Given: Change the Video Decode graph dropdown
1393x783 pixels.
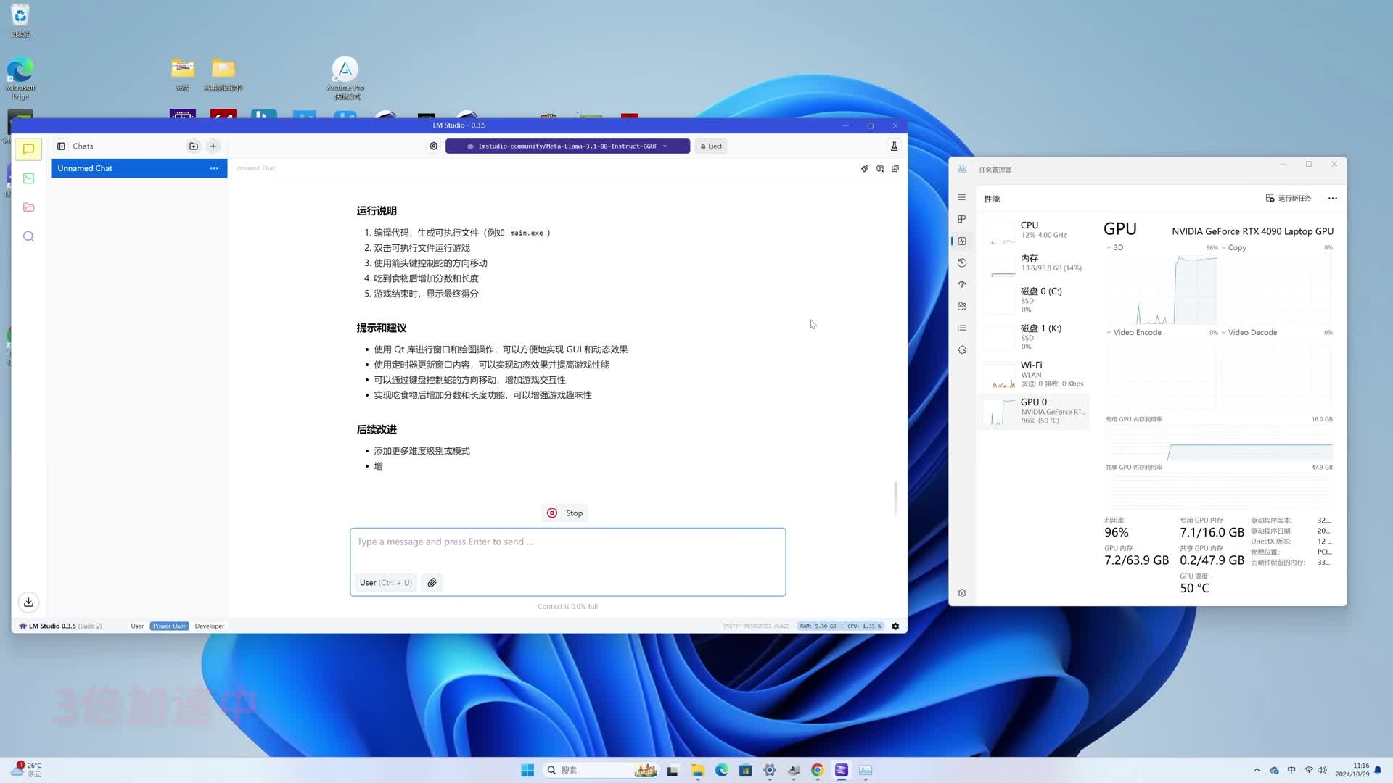Looking at the screenshot, I should (x=1249, y=333).
